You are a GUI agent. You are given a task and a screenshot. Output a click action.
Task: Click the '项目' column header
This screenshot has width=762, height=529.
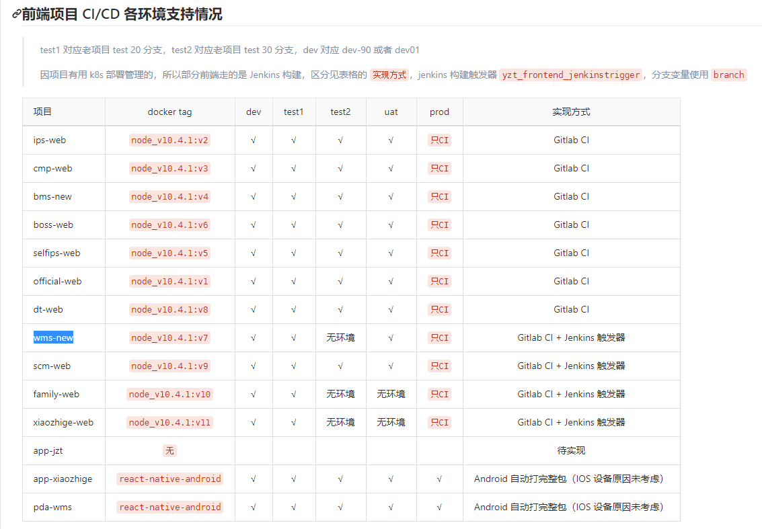tap(42, 112)
